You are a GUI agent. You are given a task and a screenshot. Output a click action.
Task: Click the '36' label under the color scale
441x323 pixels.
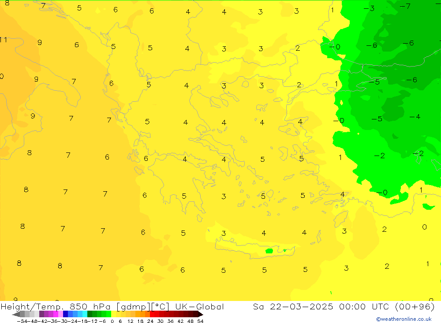click(170, 321)
